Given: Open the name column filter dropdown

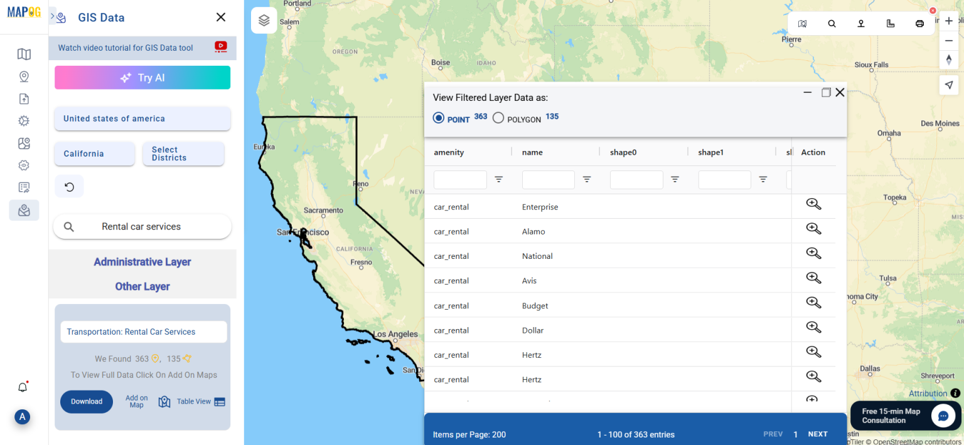Looking at the screenshot, I should point(587,180).
